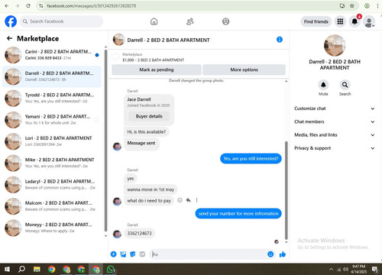Screen dimensions: 382x275
Task: Open the Tyrodd conversation
Action: click(x=52, y=98)
